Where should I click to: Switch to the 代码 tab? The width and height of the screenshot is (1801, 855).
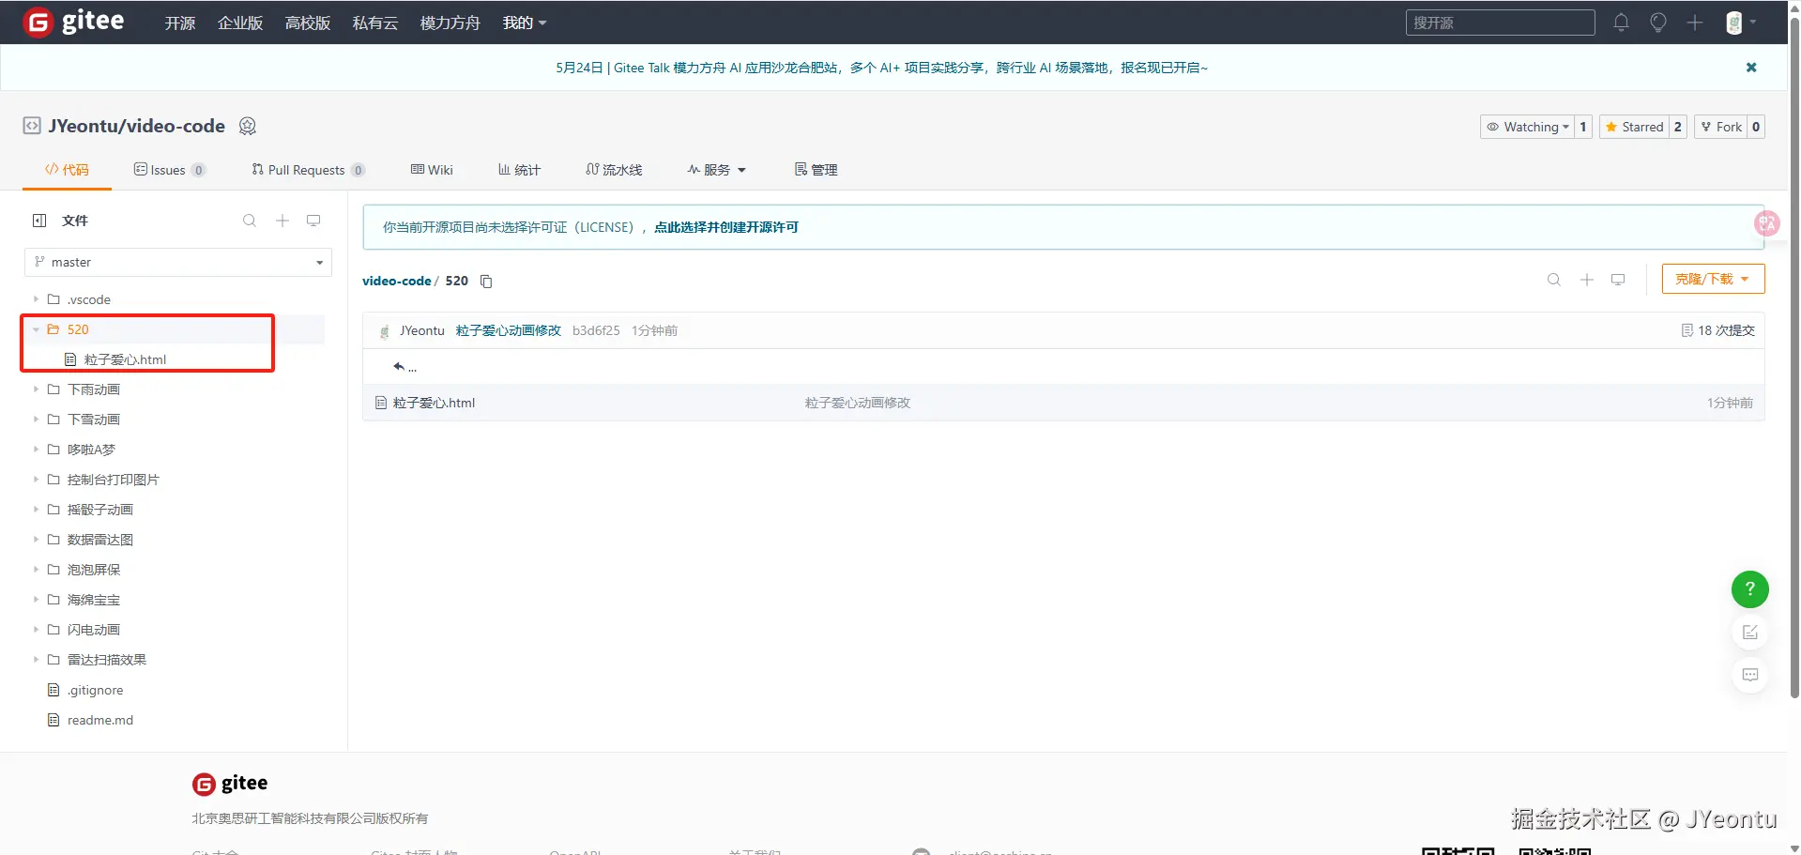tap(67, 170)
